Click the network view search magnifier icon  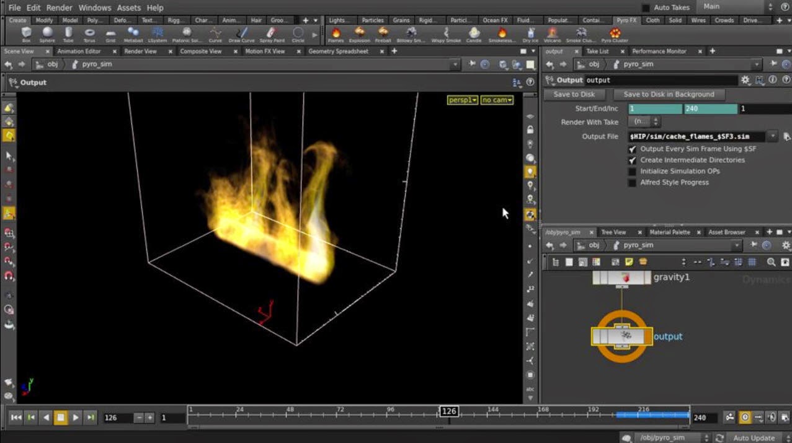pyautogui.click(x=772, y=262)
